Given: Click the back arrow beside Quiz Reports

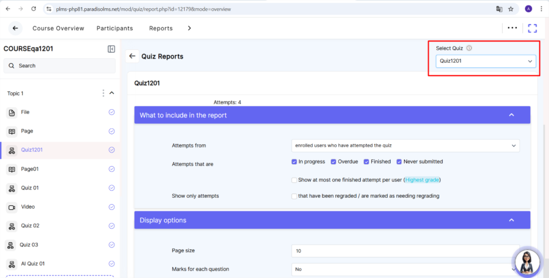Looking at the screenshot, I should tap(133, 56).
